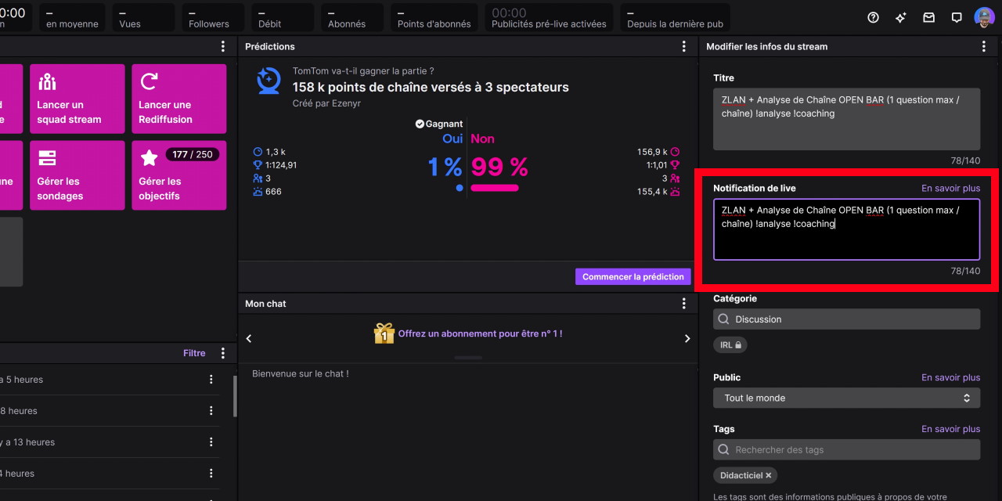Go to previous chat banner arrow
Viewport: 1002px width, 501px height.
click(x=249, y=339)
